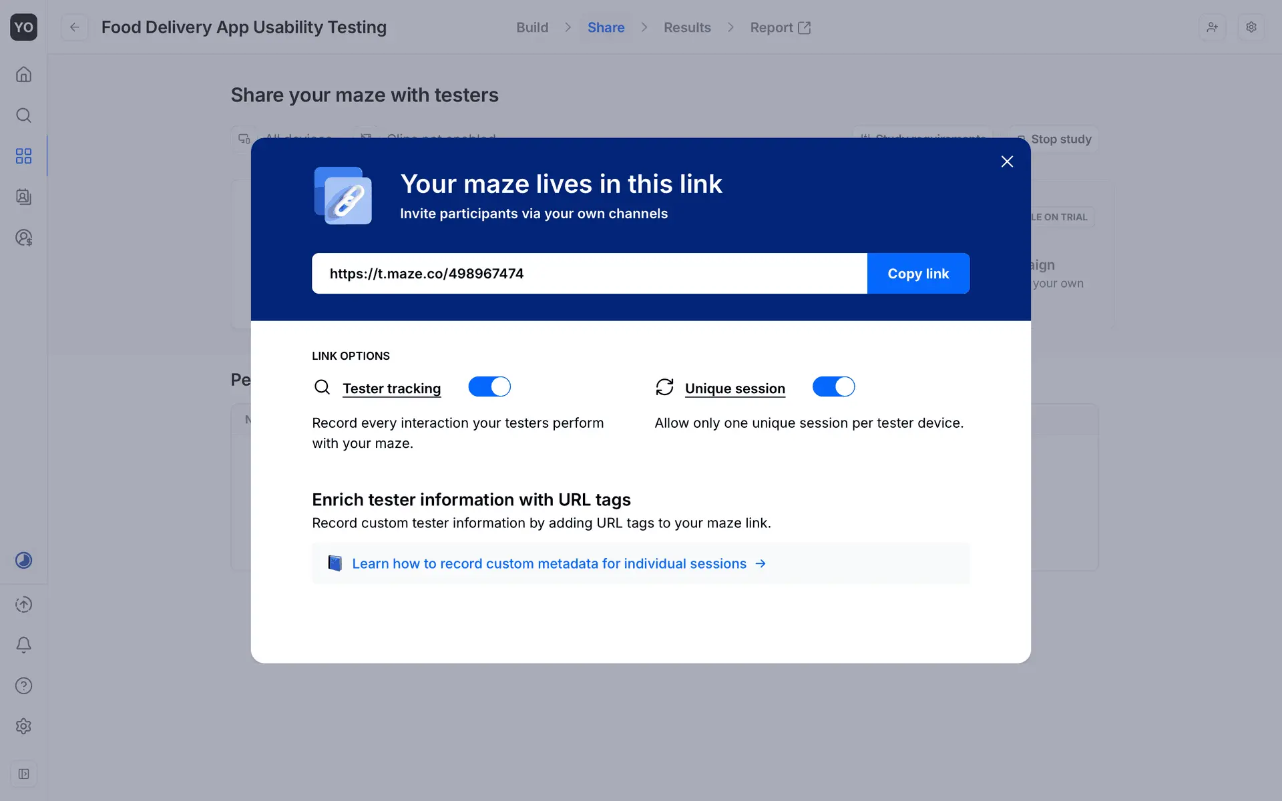Disable the Tester tracking toggle
Viewport: 1282px width, 801px height.
pyautogui.click(x=489, y=387)
